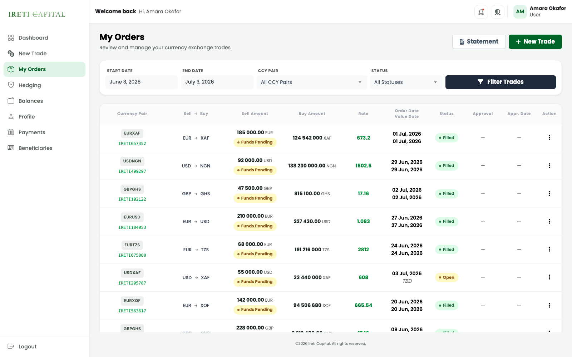Click the AM user avatar

pyautogui.click(x=520, y=12)
